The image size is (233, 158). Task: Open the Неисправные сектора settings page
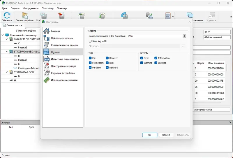coord(63,66)
